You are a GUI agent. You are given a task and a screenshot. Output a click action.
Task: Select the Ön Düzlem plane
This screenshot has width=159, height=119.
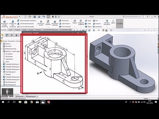(x=8, y=54)
